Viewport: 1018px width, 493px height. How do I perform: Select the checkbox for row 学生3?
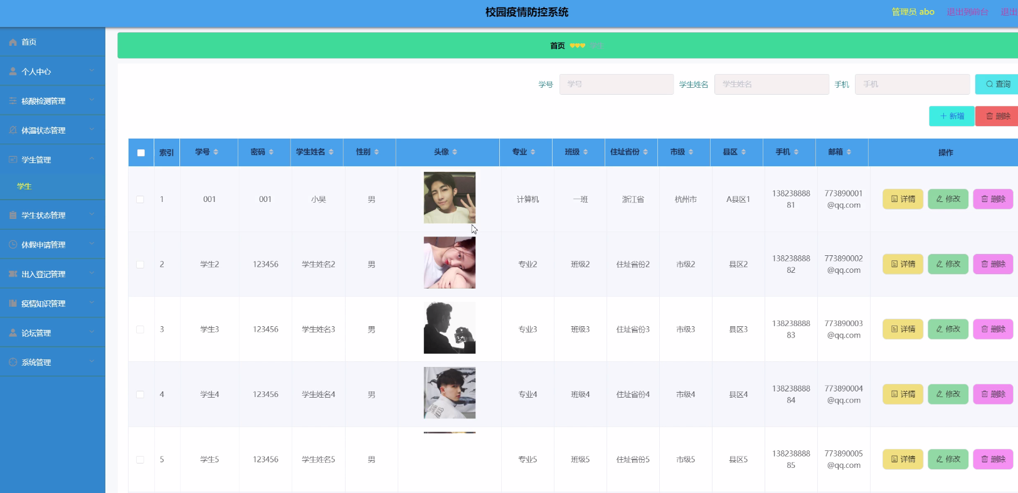(x=140, y=329)
